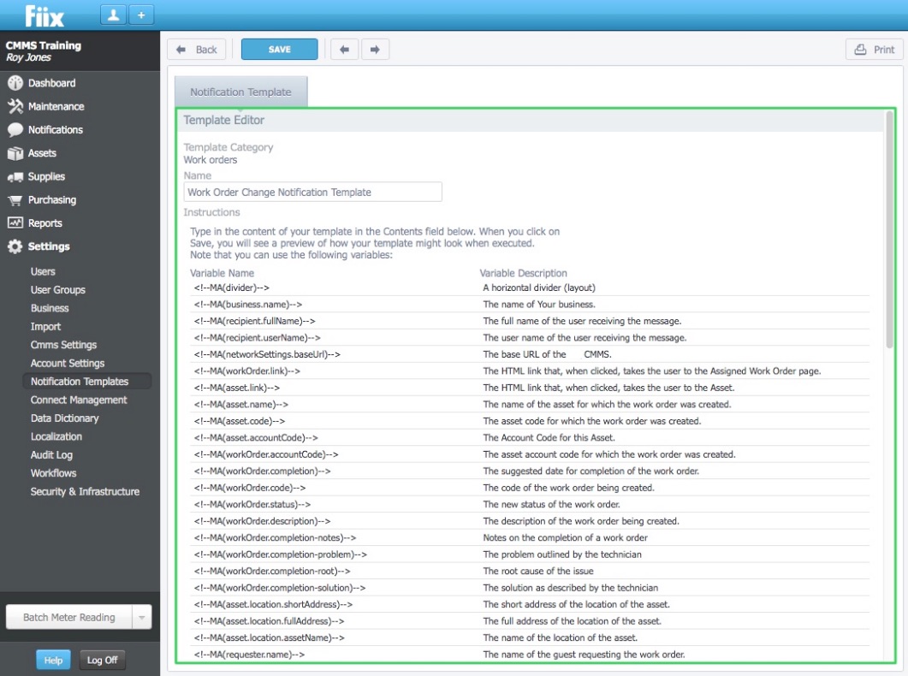The width and height of the screenshot is (908, 676).
Task: Click the plus icon in top bar
Action: coord(141,15)
